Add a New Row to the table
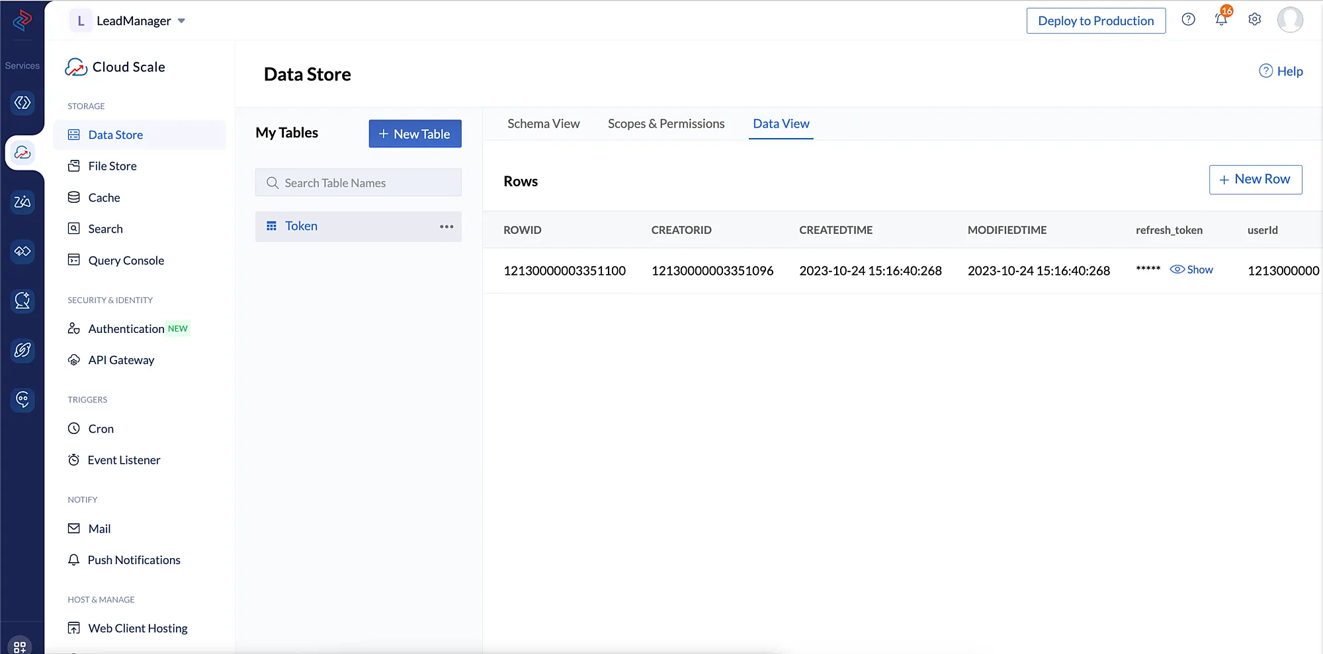Viewport: 1323px width, 654px height. (x=1255, y=180)
